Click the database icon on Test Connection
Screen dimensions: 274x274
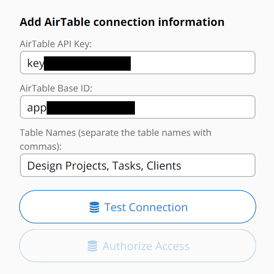[94, 207]
